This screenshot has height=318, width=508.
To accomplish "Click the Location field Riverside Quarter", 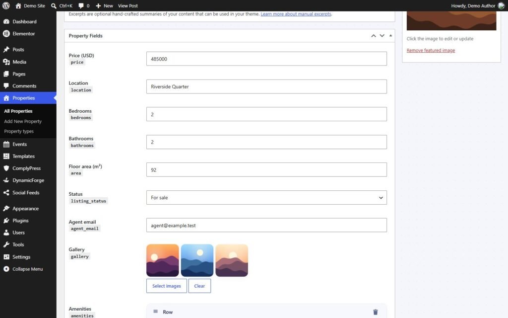I will 266,86.
